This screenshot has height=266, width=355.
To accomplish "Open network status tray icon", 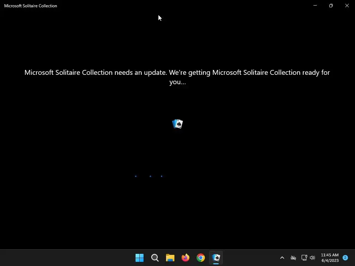I will 304,258.
